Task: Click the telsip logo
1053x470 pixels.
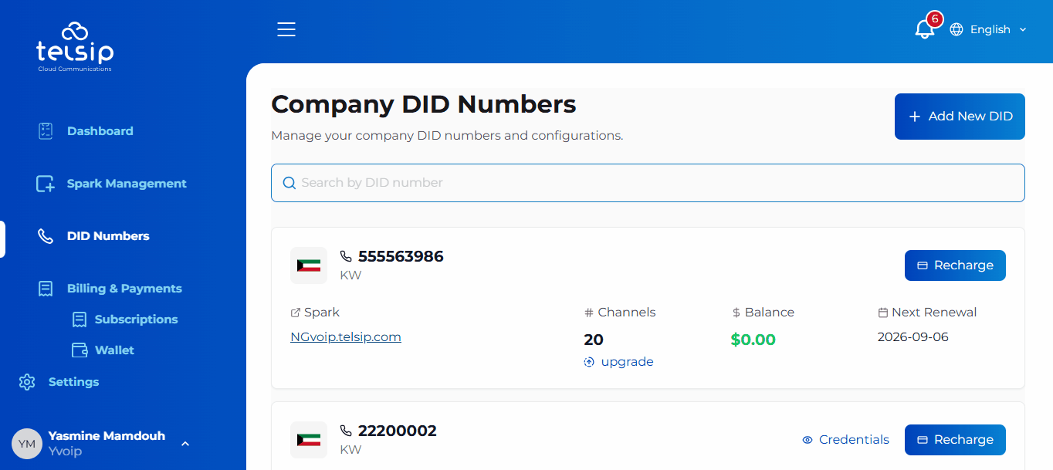Action: click(x=75, y=47)
